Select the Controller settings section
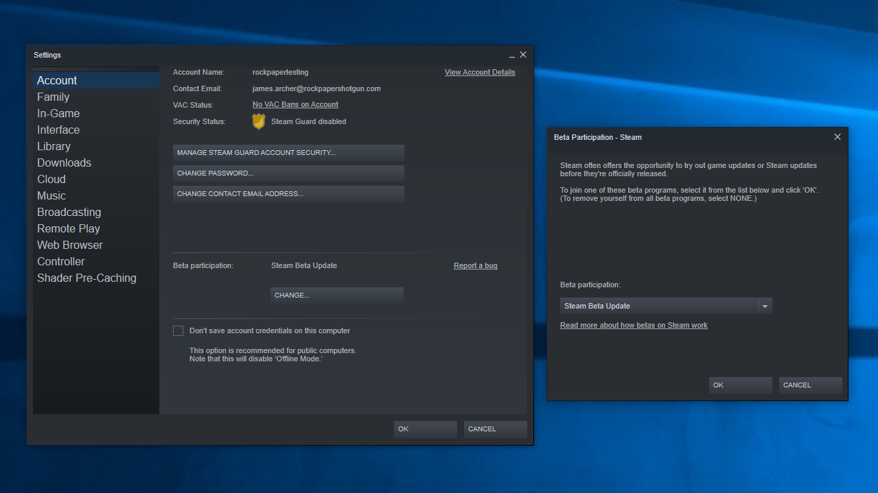Screen dimensions: 878x493 [x=60, y=261]
